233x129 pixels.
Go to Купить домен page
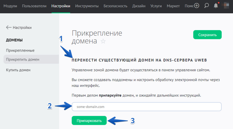[18, 70]
